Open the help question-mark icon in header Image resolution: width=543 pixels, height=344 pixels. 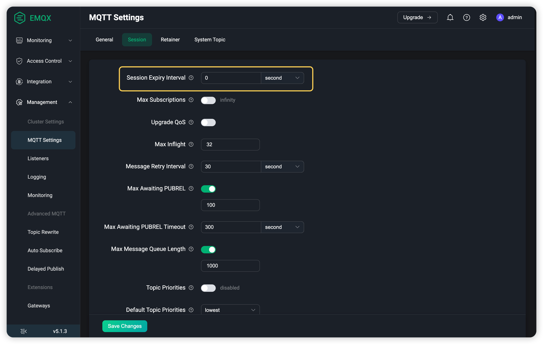pyautogui.click(x=466, y=17)
